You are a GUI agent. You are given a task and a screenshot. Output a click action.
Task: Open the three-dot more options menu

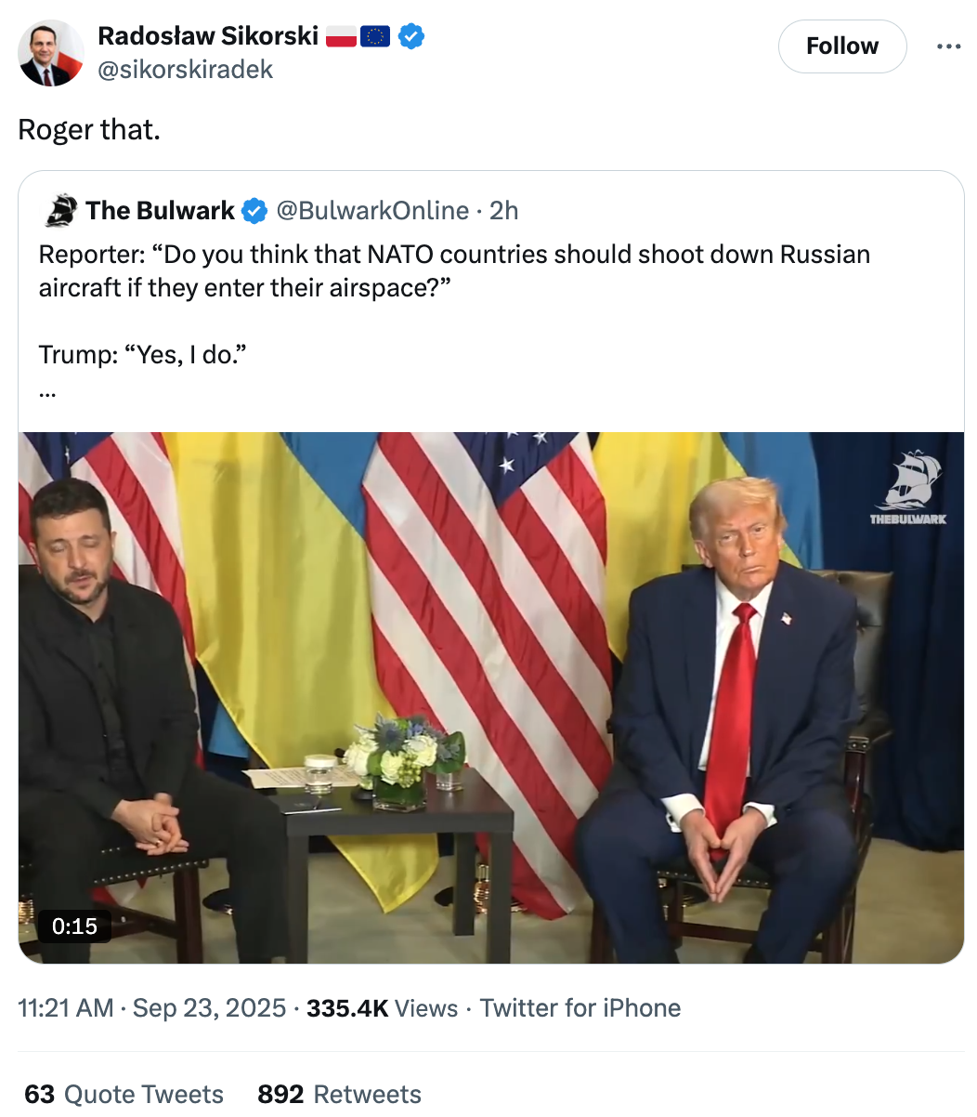pyautogui.click(x=948, y=46)
